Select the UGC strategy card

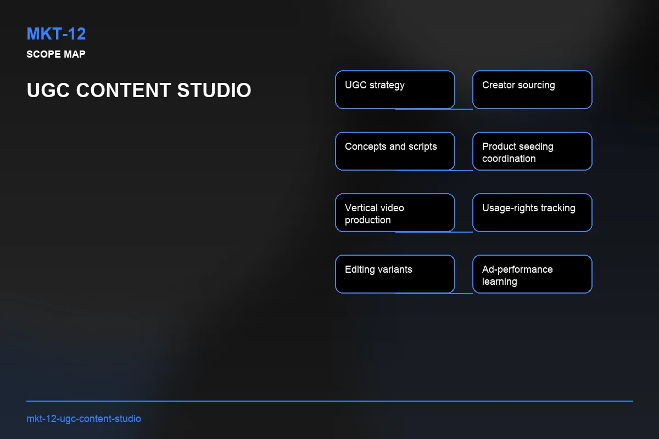tap(395, 89)
